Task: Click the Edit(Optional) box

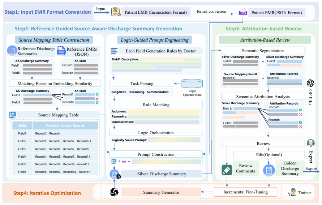Action: [269, 154]
